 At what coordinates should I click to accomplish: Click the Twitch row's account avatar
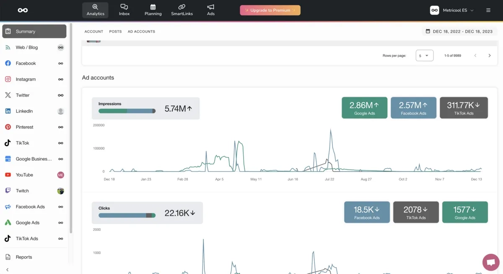tap(61, 191)
